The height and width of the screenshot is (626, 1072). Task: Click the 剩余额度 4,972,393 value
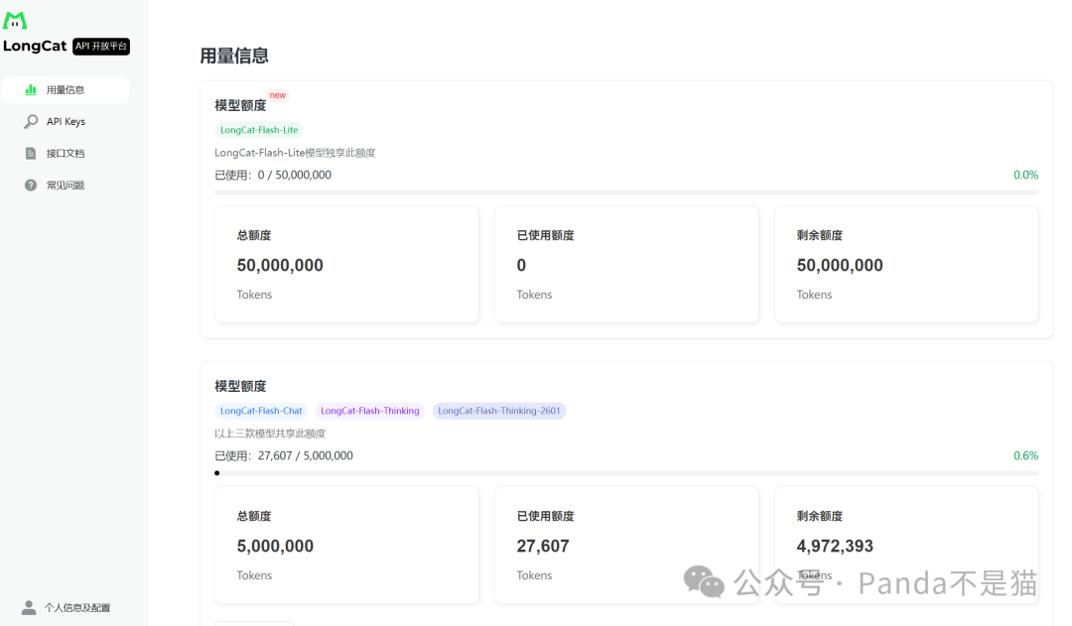(x=835, y=546)
